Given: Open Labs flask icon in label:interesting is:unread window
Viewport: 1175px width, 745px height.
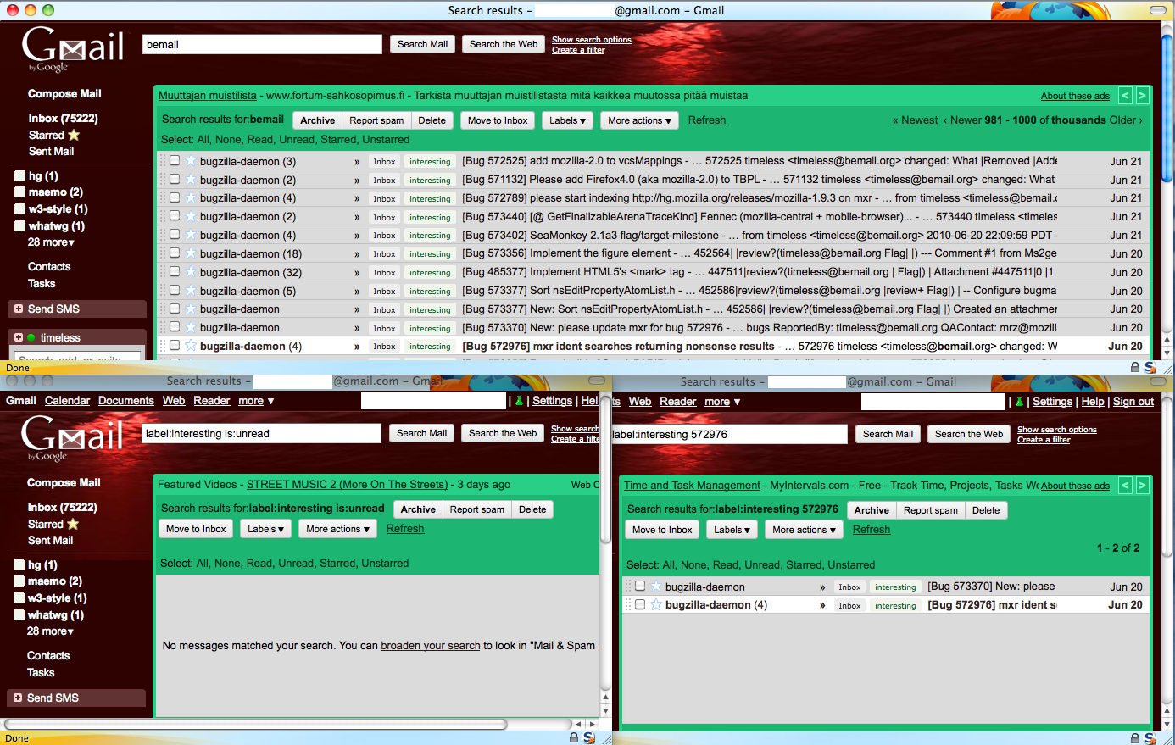Looking at the screenshot, I should pyautogui.click(x=519, y=401).
